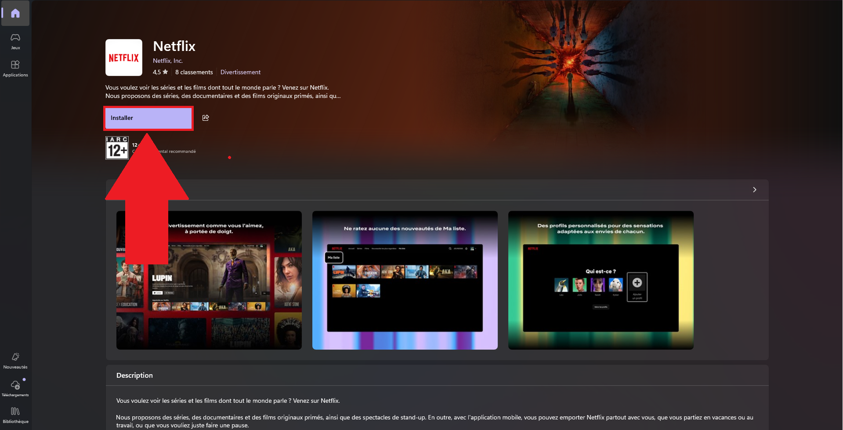Open the Ma liste screenshot thumbnail
843x430 pixels.
pyautogui.click(x=405, y=280)
